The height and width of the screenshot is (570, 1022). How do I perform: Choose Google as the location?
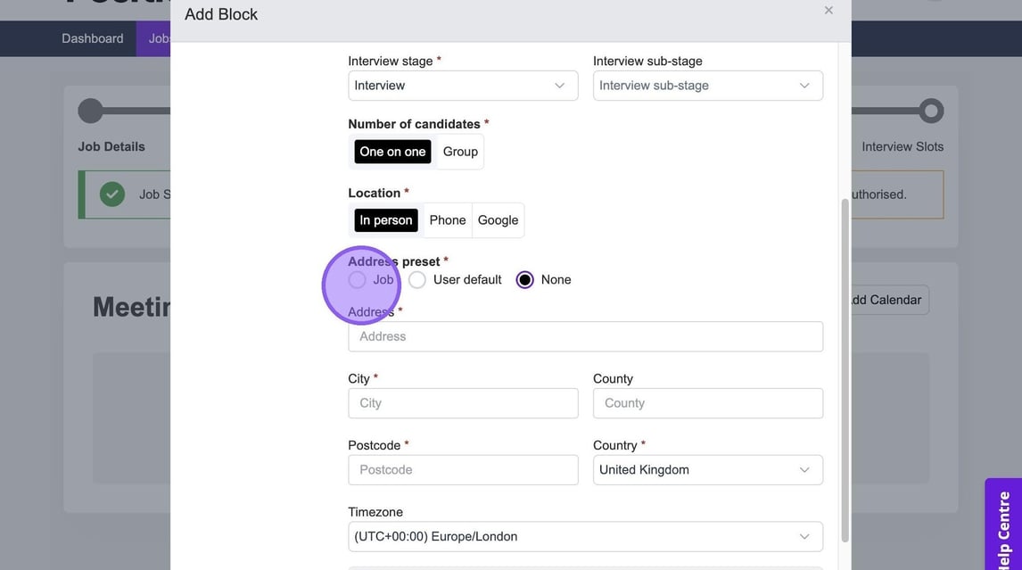(x=498, y=220)
